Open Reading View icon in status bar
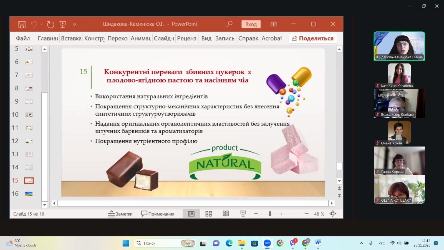The image size is (444, 250). [226, 214]
